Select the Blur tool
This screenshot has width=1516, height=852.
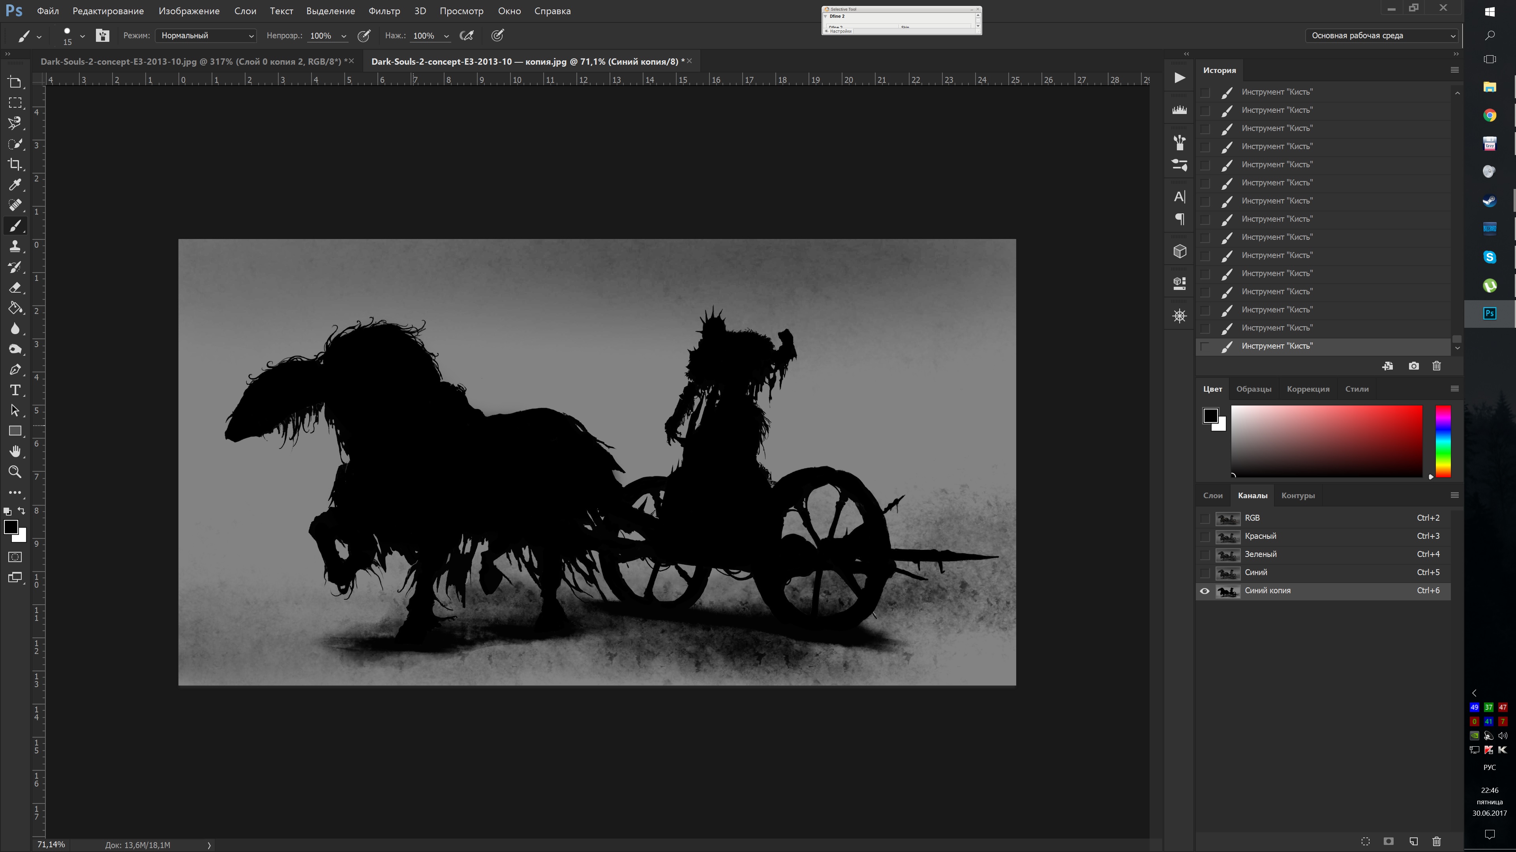[x=15, y=329]
